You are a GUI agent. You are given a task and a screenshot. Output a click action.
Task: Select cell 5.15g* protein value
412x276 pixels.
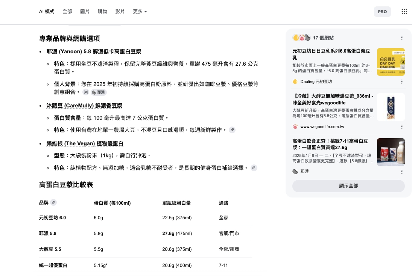point(100,265)
